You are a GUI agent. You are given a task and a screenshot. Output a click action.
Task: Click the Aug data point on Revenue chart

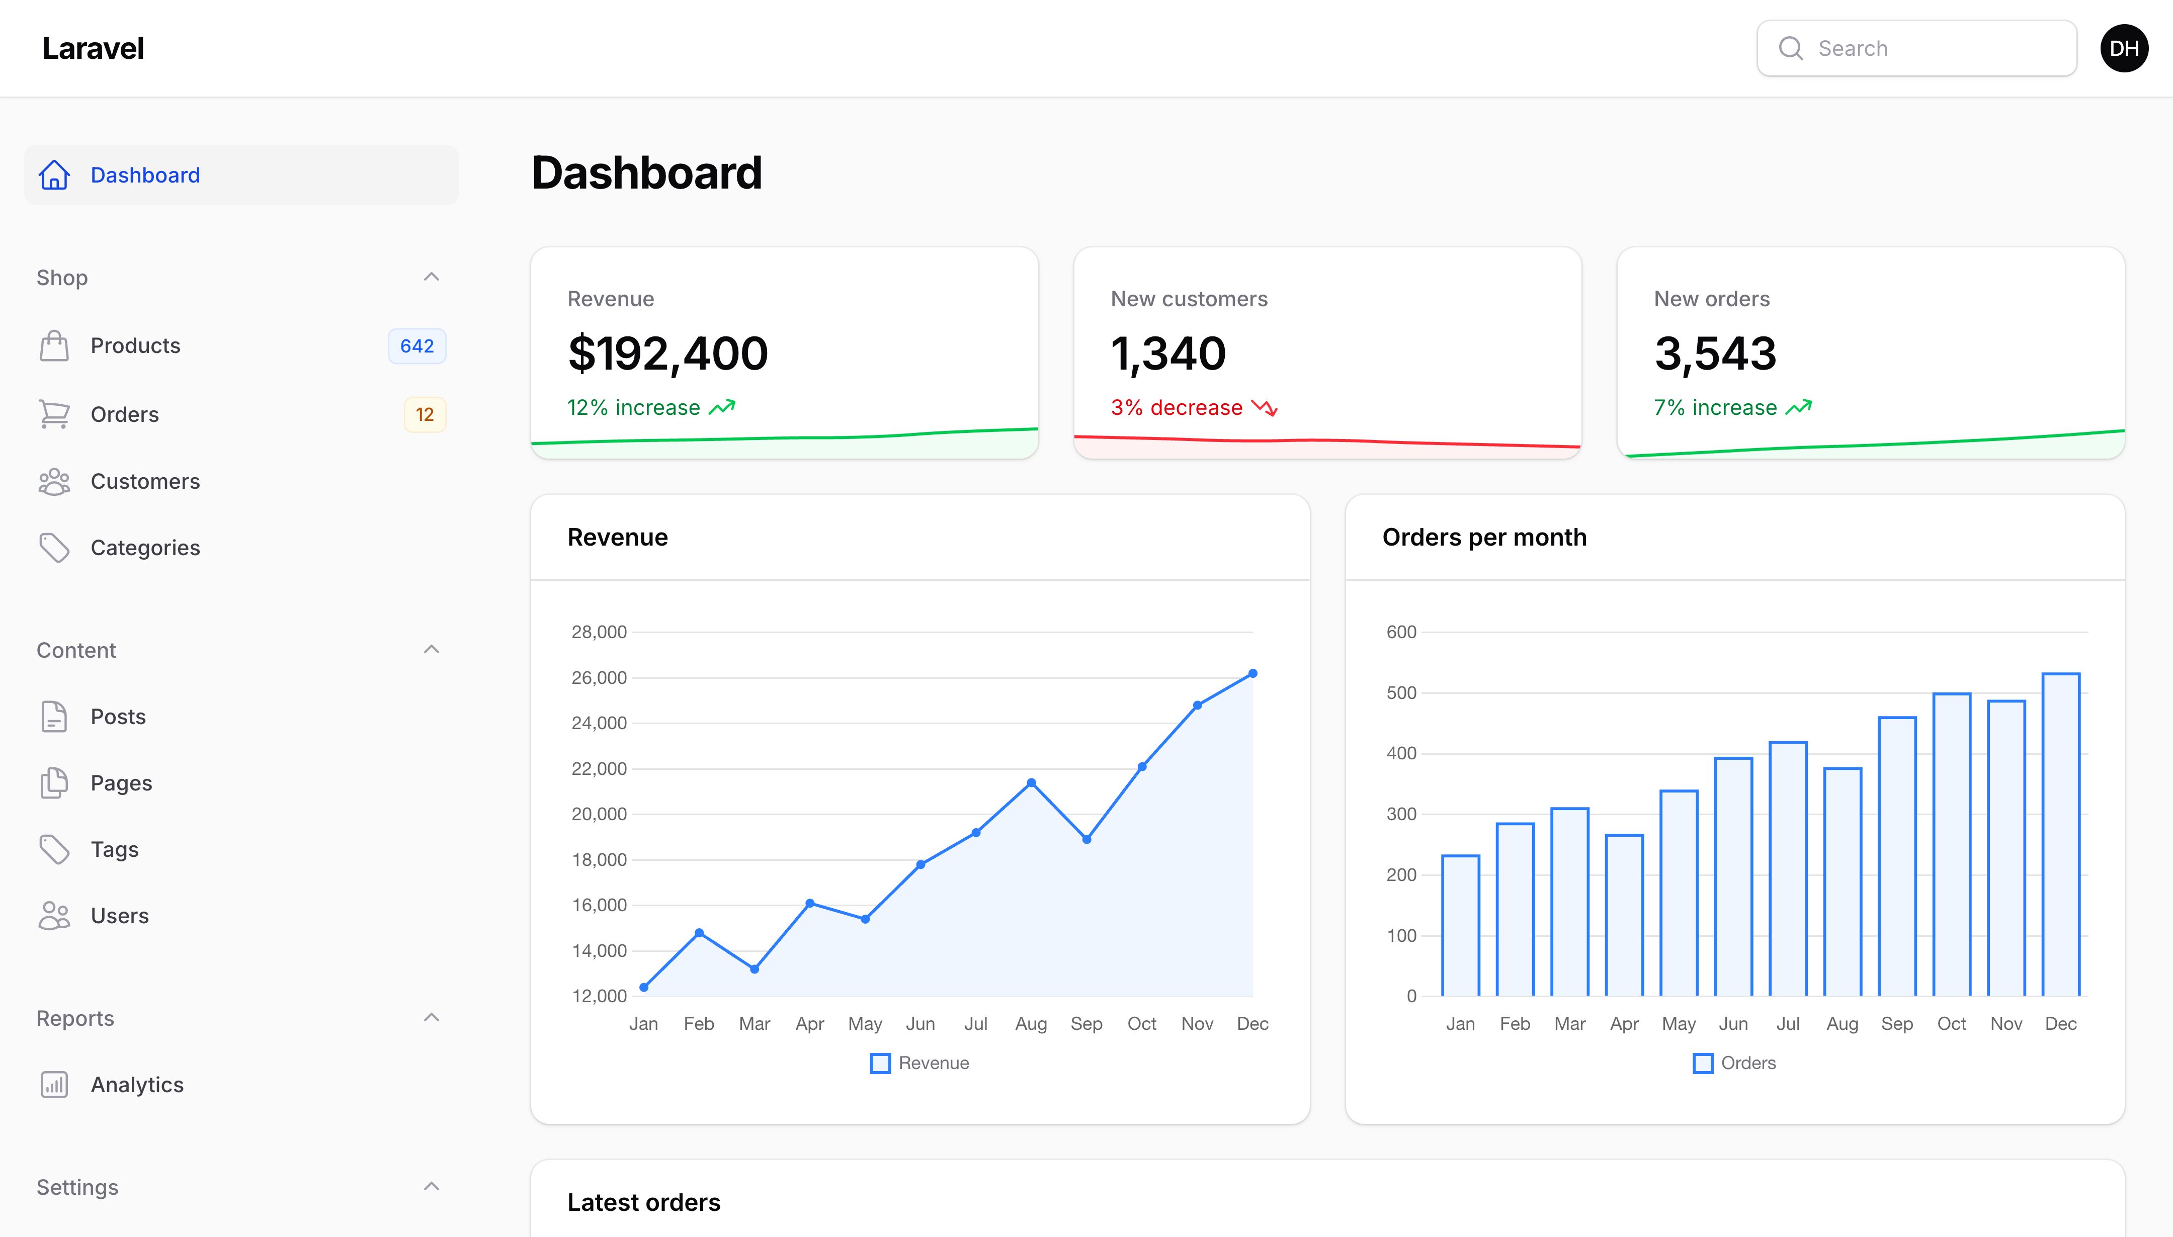click(1031, 782)
